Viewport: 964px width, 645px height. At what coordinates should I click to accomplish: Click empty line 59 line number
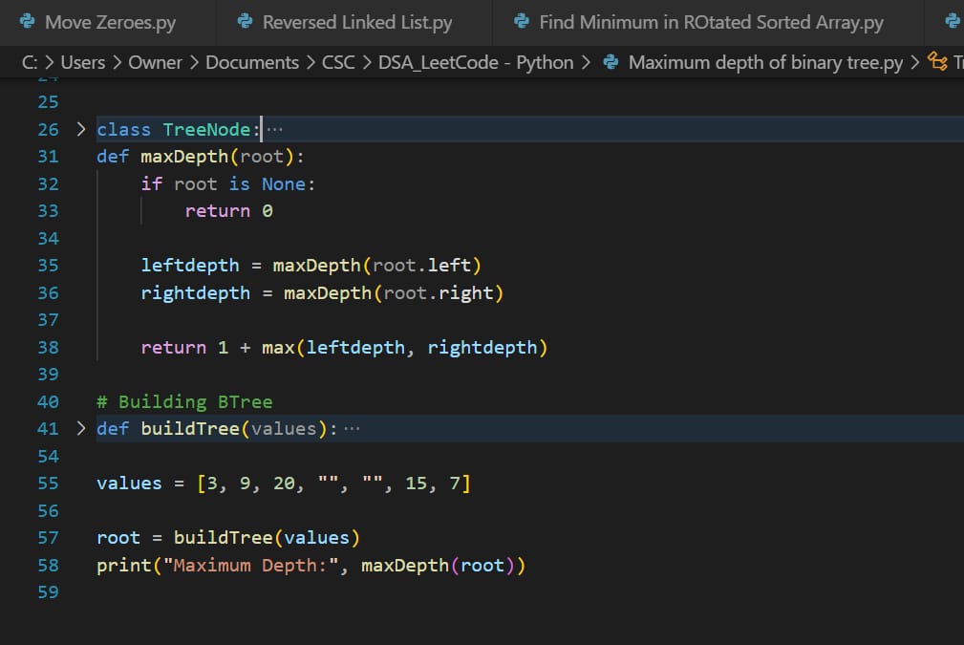pyautogui.click(x=48, y=592)
